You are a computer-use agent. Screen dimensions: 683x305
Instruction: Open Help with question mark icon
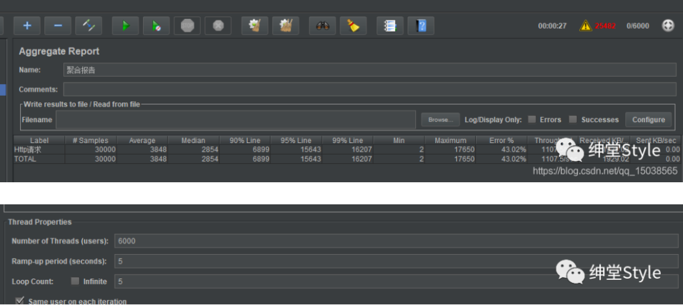tap(421, 26)
